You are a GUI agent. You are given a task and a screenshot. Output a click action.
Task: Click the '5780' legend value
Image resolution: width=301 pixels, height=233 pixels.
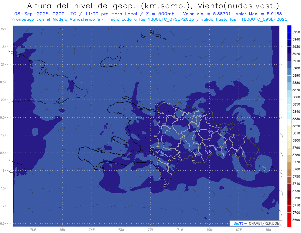click(x=296, y=155)
